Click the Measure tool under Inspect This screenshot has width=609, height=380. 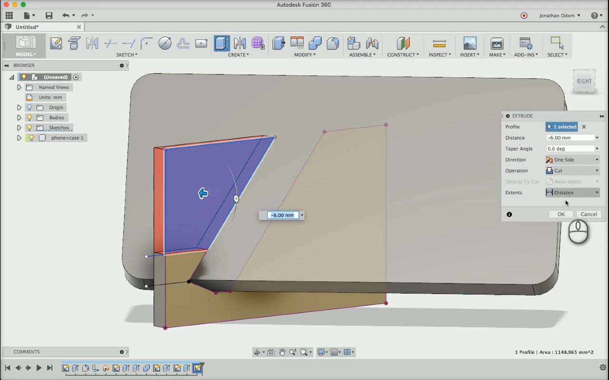pos(439,44)
